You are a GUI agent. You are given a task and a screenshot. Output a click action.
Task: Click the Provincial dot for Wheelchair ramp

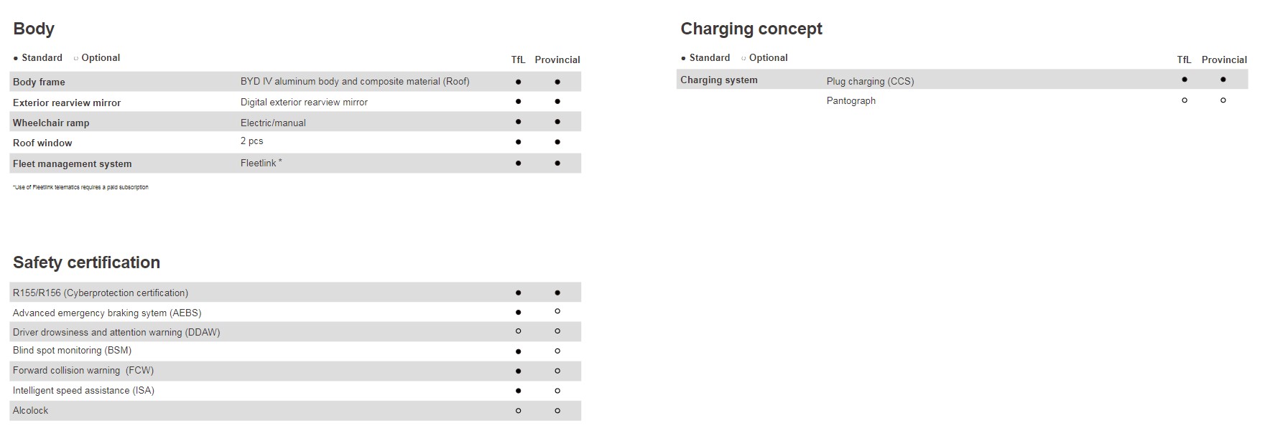point(557,122)
